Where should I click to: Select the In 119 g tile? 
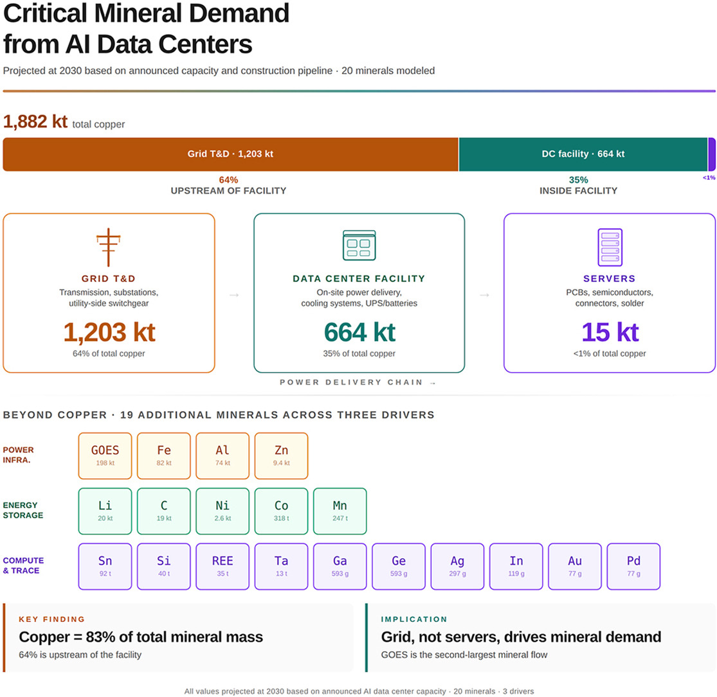[516, 567]
